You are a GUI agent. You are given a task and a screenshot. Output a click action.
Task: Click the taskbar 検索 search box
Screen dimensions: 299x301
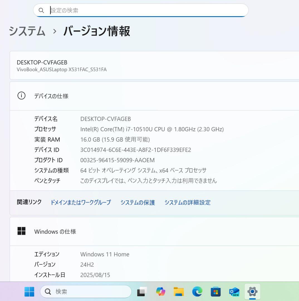pos(86,292)
